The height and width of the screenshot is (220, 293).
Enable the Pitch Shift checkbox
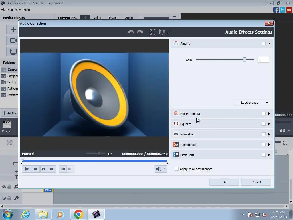click(x=264, y=155)
